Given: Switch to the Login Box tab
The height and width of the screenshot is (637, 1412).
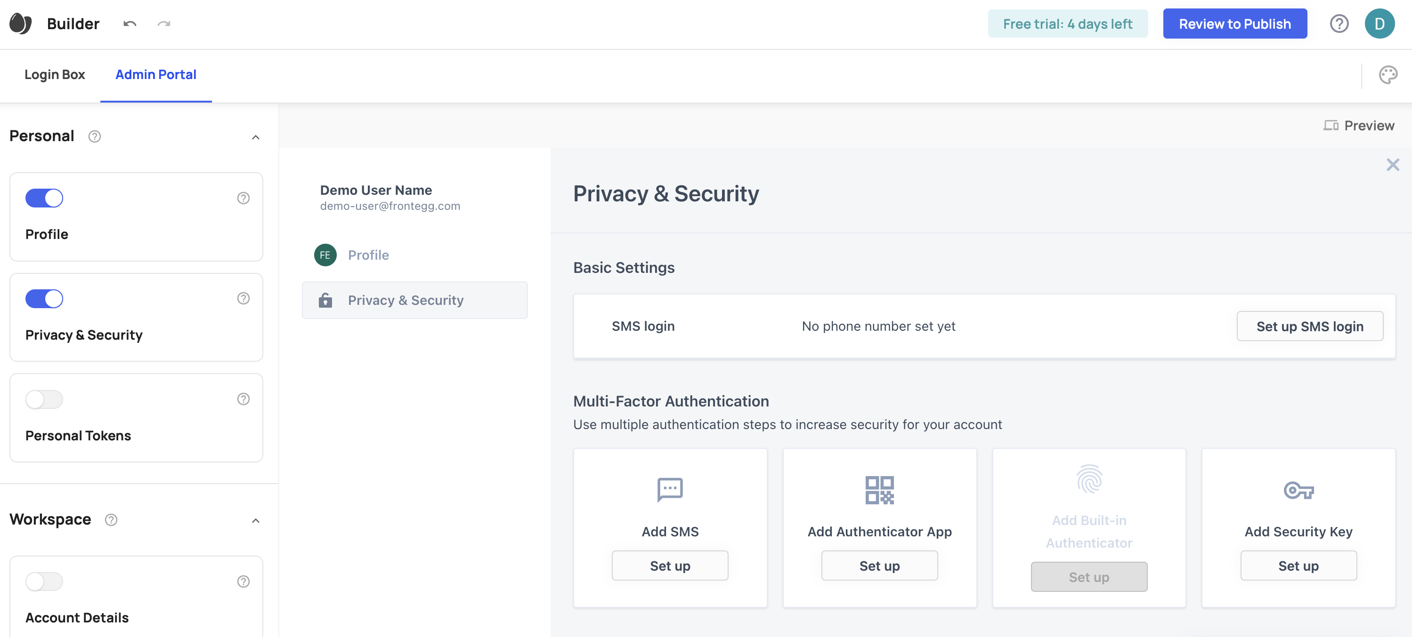Looking at the screenshot, I should point(54,74).
